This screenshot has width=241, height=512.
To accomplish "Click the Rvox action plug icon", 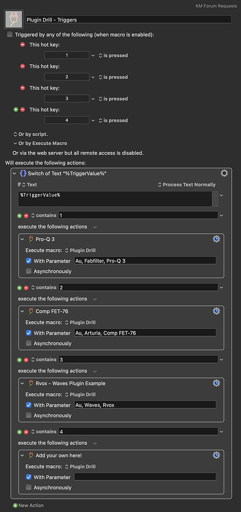I will coord(31,384).
